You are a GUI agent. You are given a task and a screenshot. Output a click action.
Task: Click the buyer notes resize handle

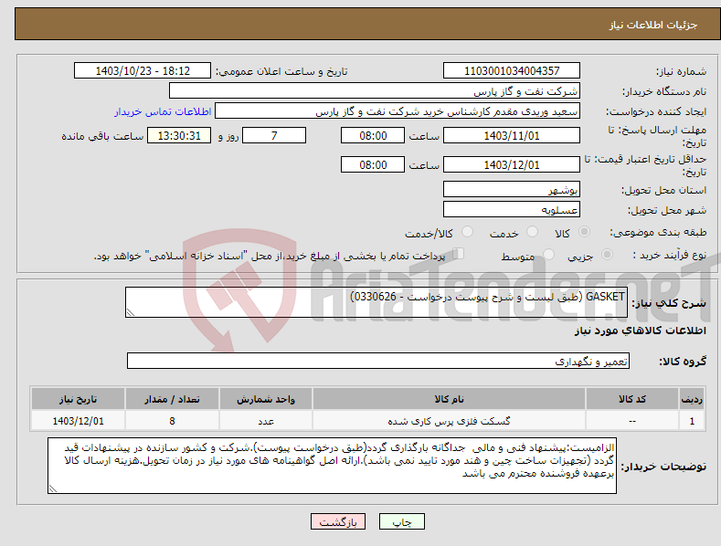(x=53, y=489)
